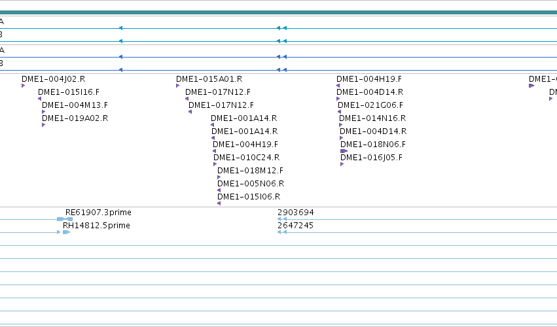Screen dimensions: 557x327
Task: Select the DME1-015A01.R label
Action: tap(209, 79)
